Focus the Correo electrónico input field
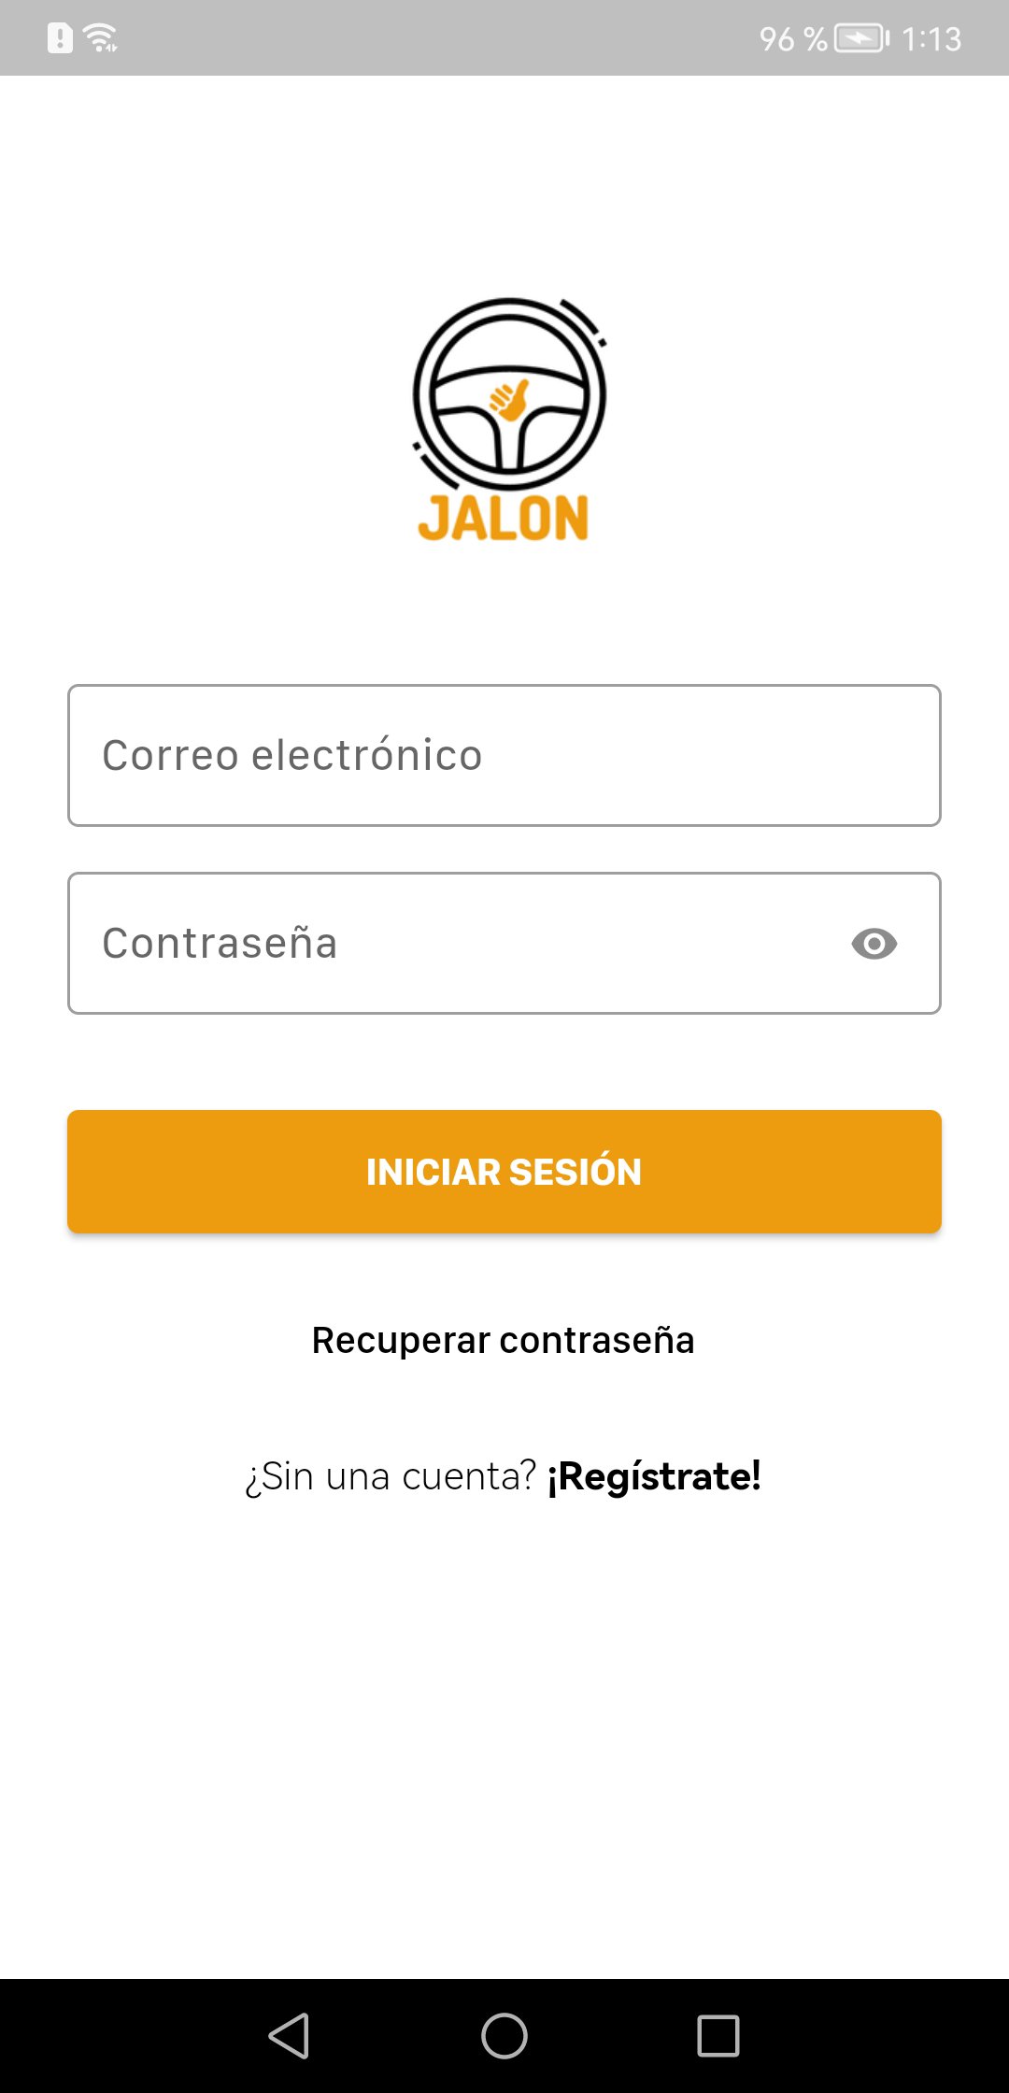This screenshot has width=1009, height=2093. [504, 755]
